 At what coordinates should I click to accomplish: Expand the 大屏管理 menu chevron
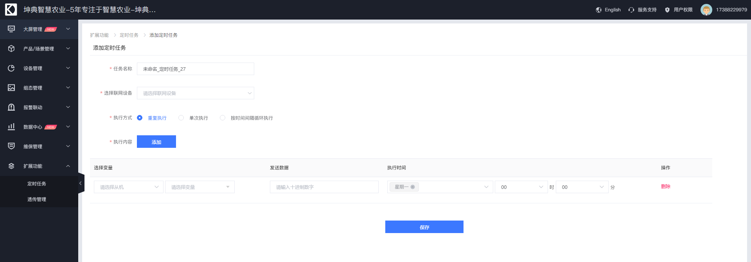(x=68, y=29)
